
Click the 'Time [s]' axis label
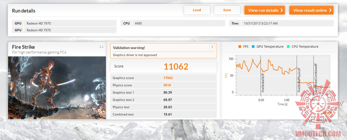[x=283, y=104]
